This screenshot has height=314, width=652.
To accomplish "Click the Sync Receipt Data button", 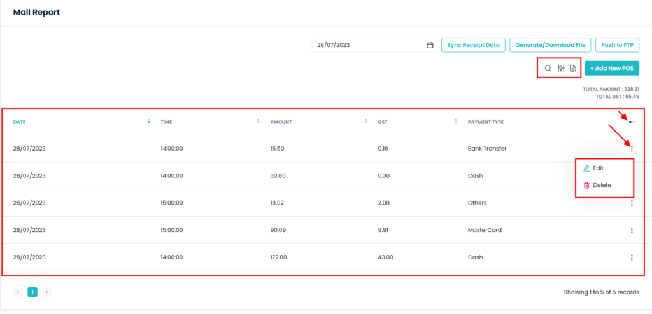I will [473, 45].
